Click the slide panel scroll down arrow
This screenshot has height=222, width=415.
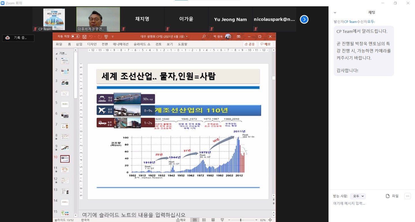coord(76,215)
